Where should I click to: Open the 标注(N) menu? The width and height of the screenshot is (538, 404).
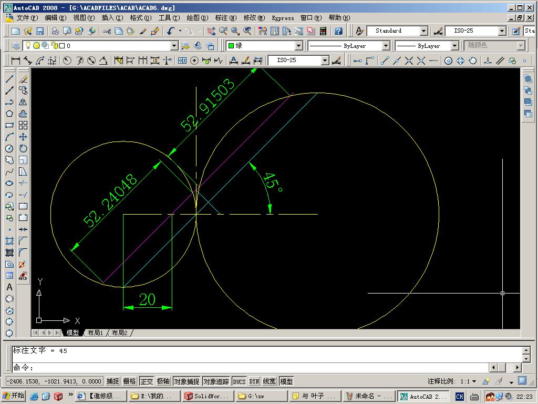coord(226,18)
